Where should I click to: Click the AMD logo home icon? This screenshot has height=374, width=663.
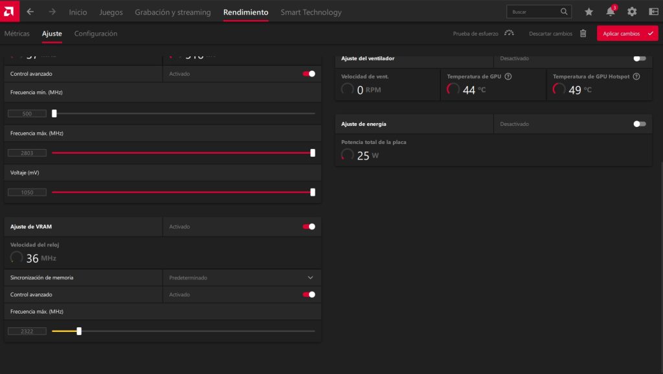[x=9, y=11]
